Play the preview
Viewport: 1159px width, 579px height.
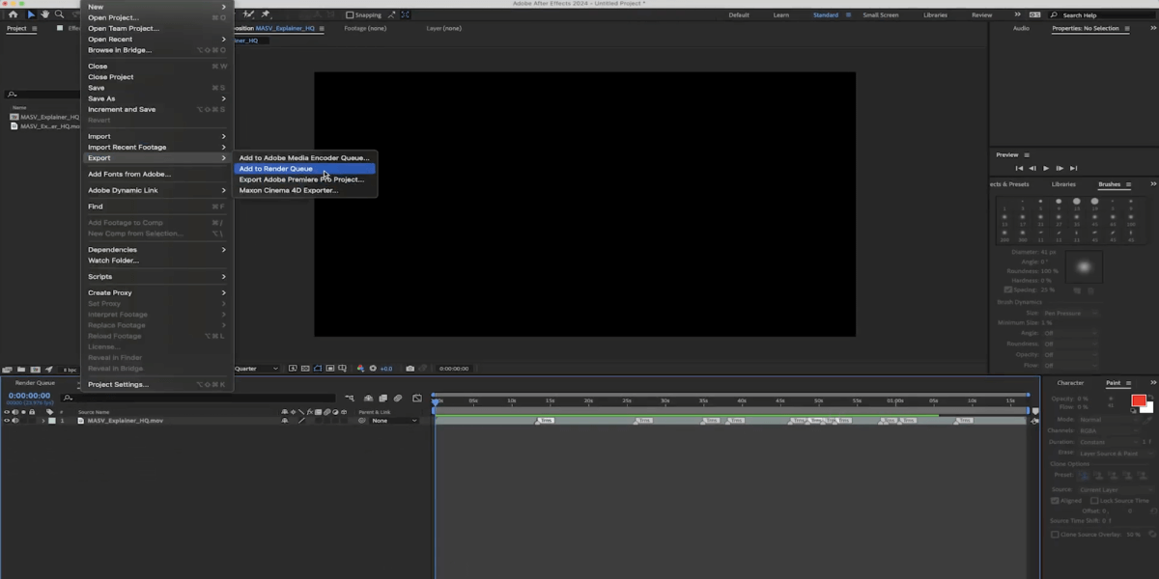pyautogui.click(x=1045, y=168)
